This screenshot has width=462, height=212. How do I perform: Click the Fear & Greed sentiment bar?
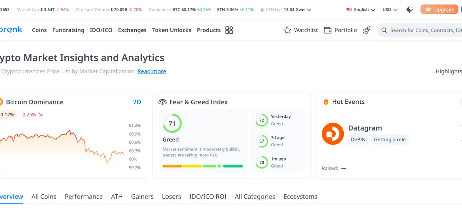coord(203,166)
